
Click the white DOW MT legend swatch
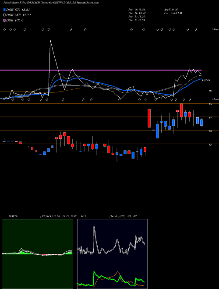(4, 15)
